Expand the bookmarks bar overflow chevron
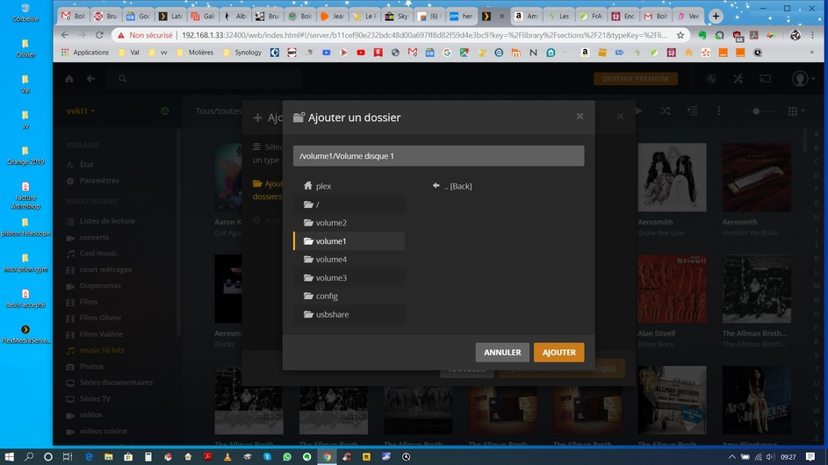This screenshot has width=828, height=465. [x=811, y=53]
